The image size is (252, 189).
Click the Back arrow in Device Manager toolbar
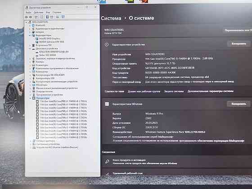(x=27, y=17)
